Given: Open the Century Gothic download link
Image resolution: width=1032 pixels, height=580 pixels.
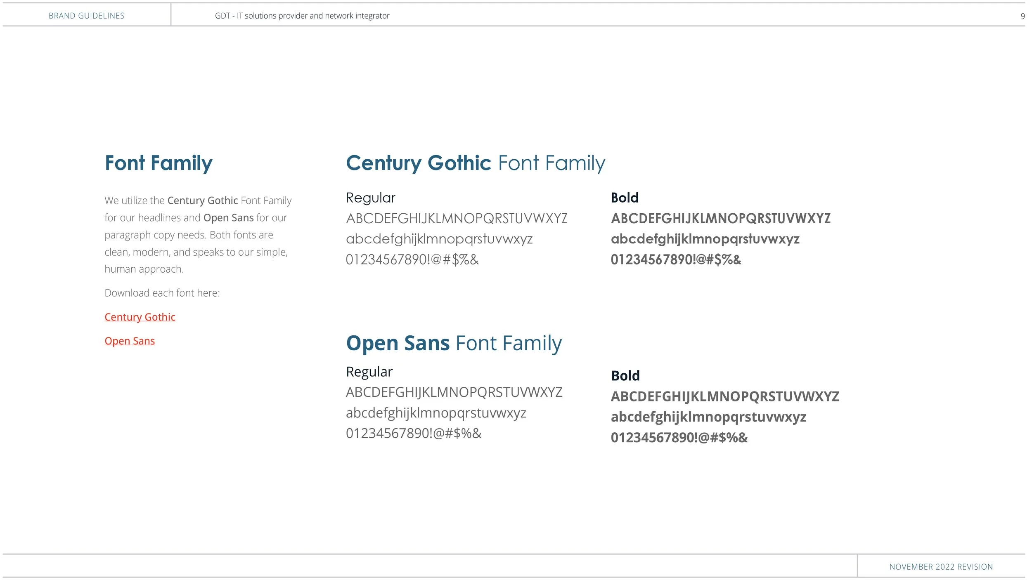Looking at the screenshot, I should click(140, 317).
